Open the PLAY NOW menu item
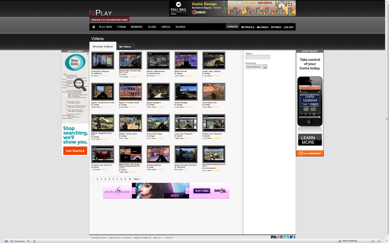The width and height of the screenshot is (389, 243). [x=105, y=27]
